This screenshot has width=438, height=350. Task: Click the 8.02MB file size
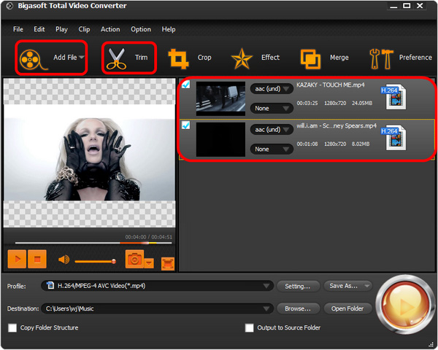tap(361, 144)
